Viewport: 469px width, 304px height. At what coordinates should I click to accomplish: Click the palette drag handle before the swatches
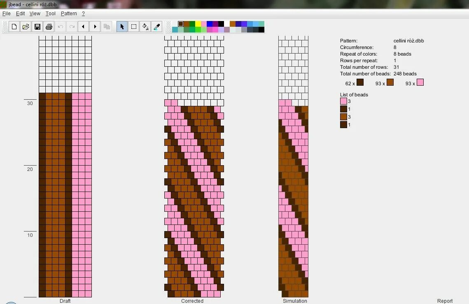tap(169, 27)
